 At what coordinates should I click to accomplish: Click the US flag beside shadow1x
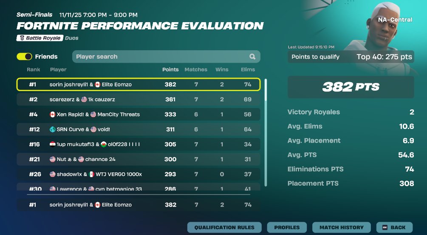(x=53, y=174)
